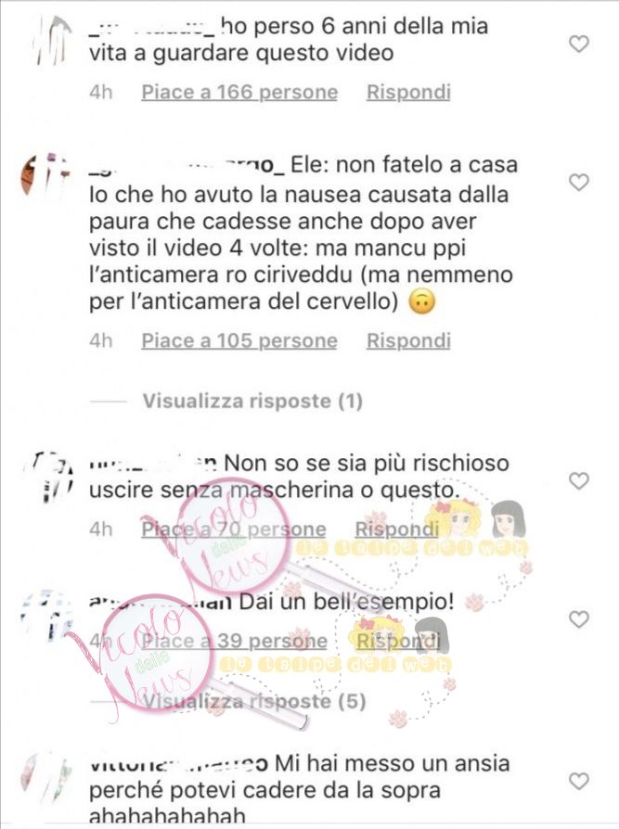The image size is (619, 829).
Task: Expand 'Visualizza risposte (5)' replies
Action: (254, 702)
